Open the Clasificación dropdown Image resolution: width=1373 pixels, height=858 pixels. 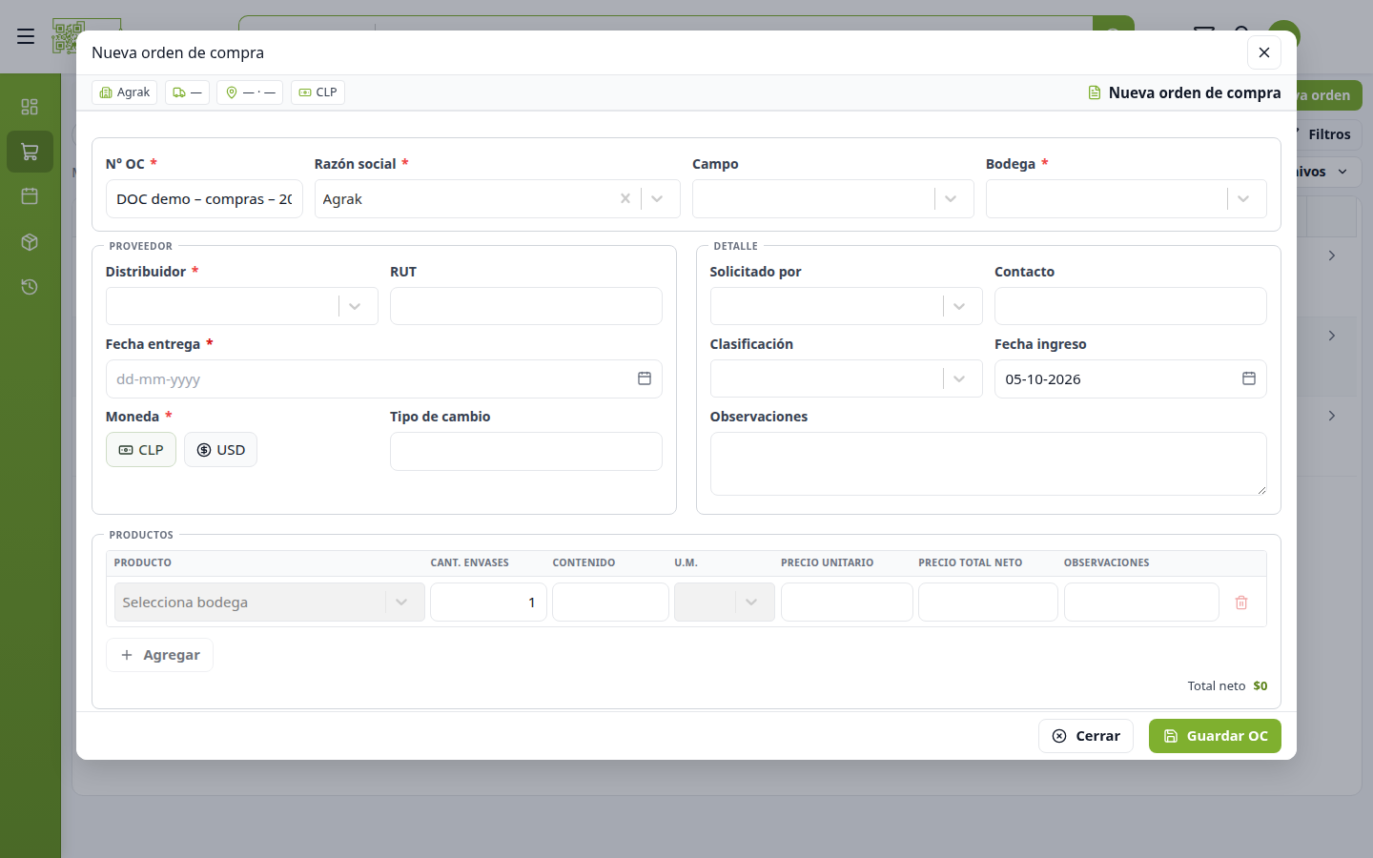[x=959, y=379]
